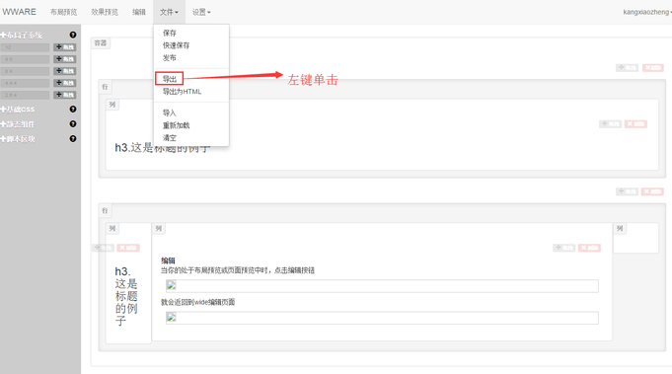The height and width of the screenshot is (374, 672).
Task: Click the first row's 行 label
Action: tap(105, 87)
